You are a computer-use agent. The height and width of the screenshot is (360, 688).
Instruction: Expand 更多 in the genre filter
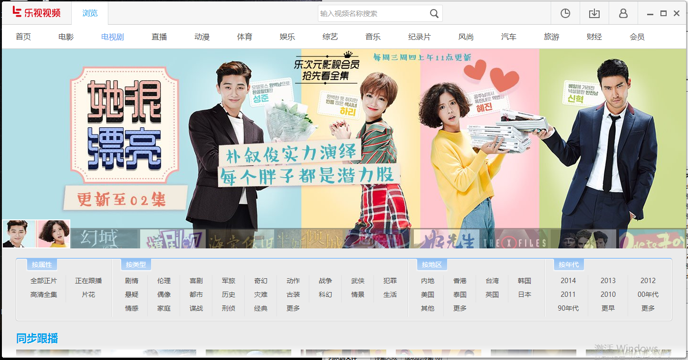293,308
